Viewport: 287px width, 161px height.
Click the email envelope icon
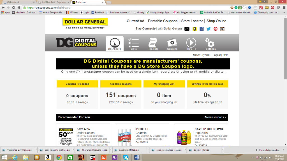click(187, 29)
